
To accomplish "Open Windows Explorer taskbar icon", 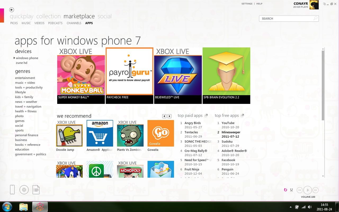I will (23, 207).
